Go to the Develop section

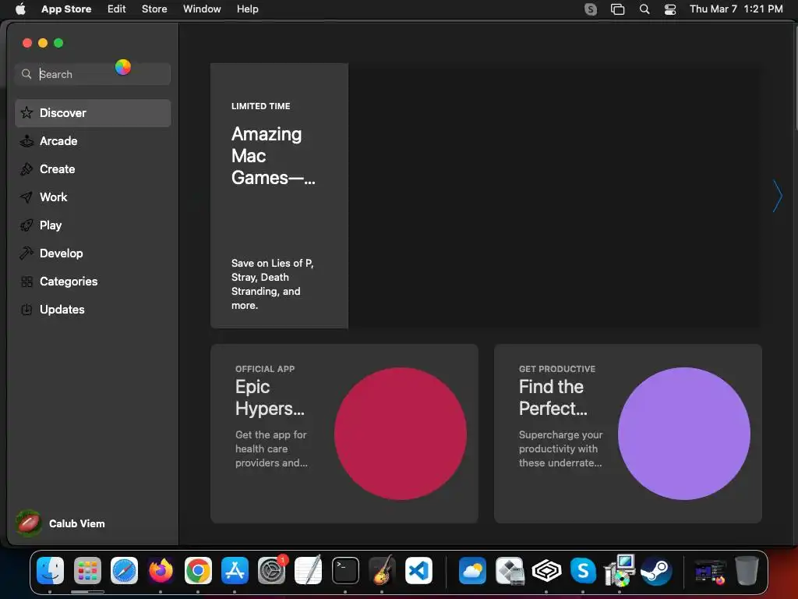(93, 253)
